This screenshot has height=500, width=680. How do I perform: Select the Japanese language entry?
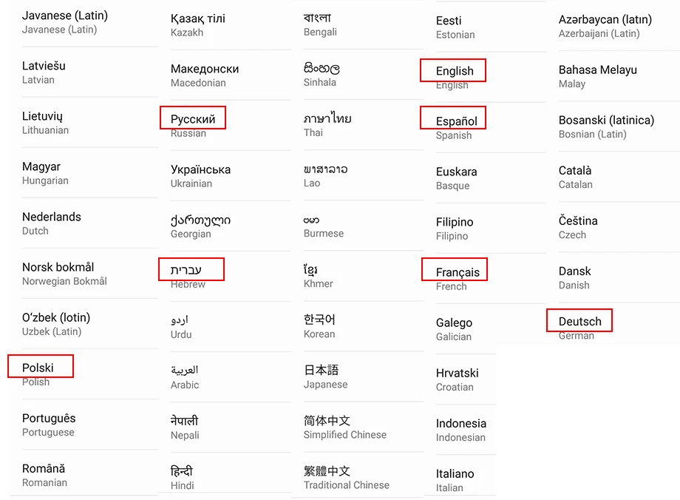pos(325,376)
